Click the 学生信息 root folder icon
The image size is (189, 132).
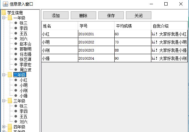pos(4,13)
